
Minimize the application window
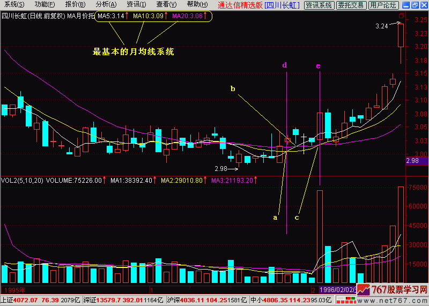pos(405,5)
